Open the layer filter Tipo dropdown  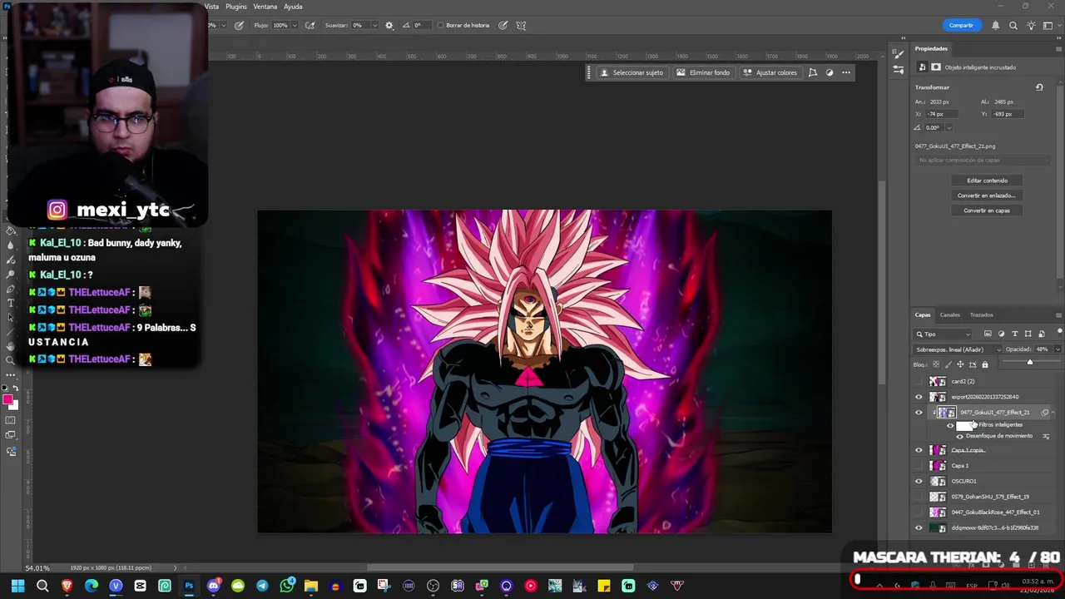click(x=942, y=334)
